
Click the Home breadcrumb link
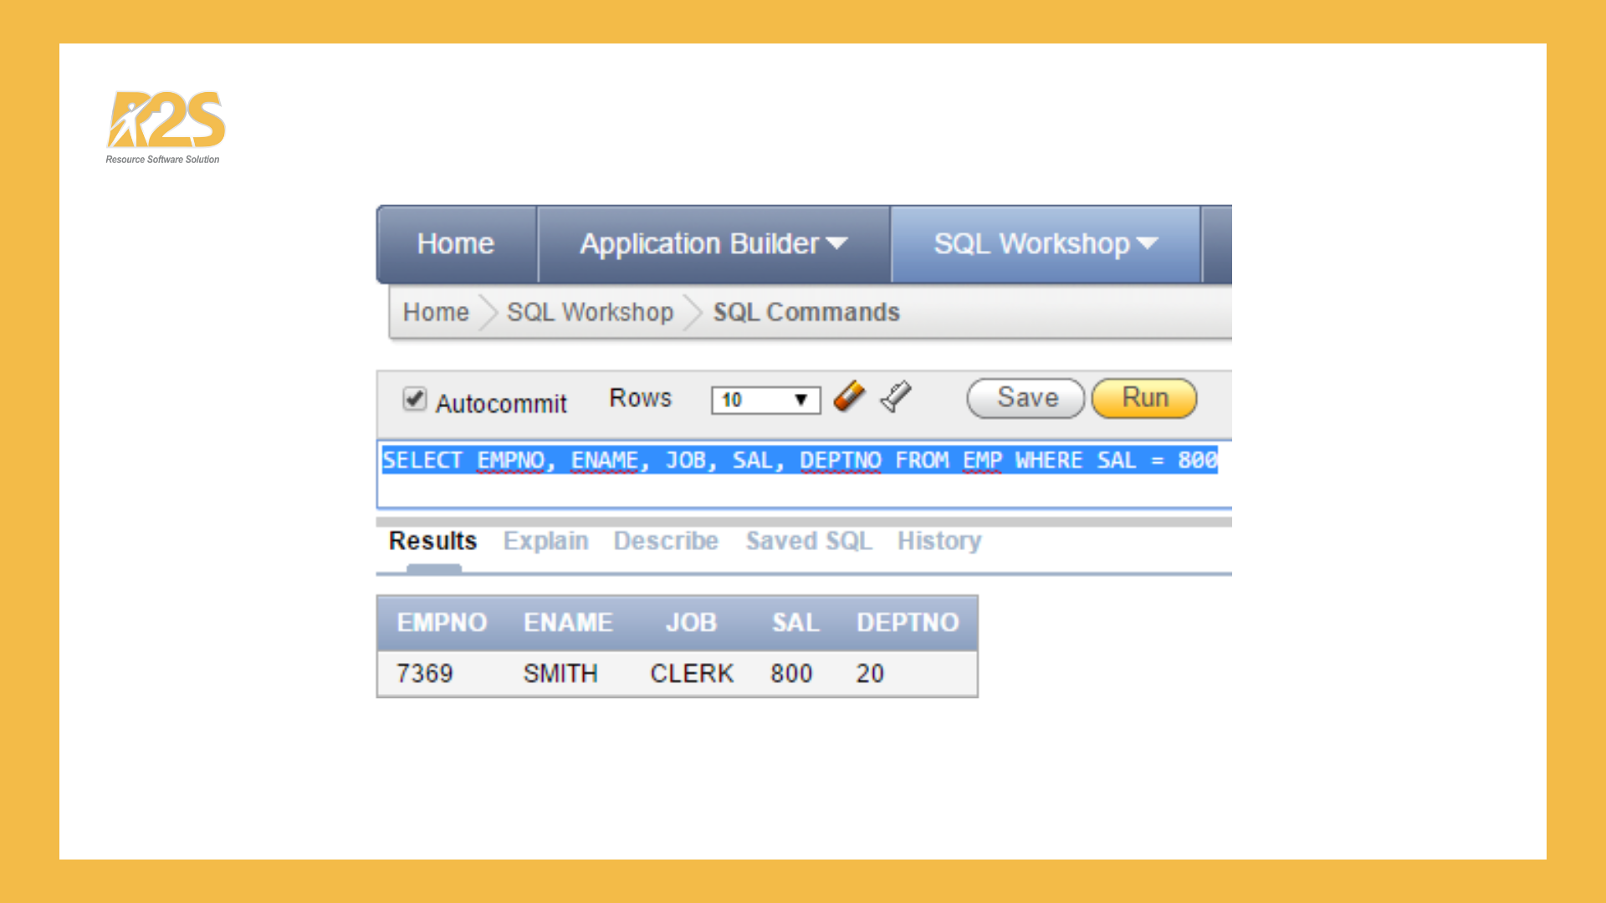(x=435, y=312)
